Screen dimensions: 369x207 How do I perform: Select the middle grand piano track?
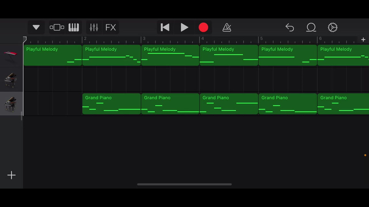click(x=12, y=79)
